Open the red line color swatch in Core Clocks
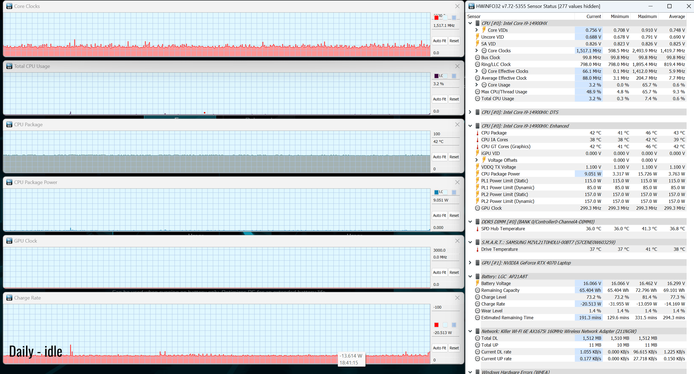This screenshot has width=694, height=374. [x=436, y=18]
